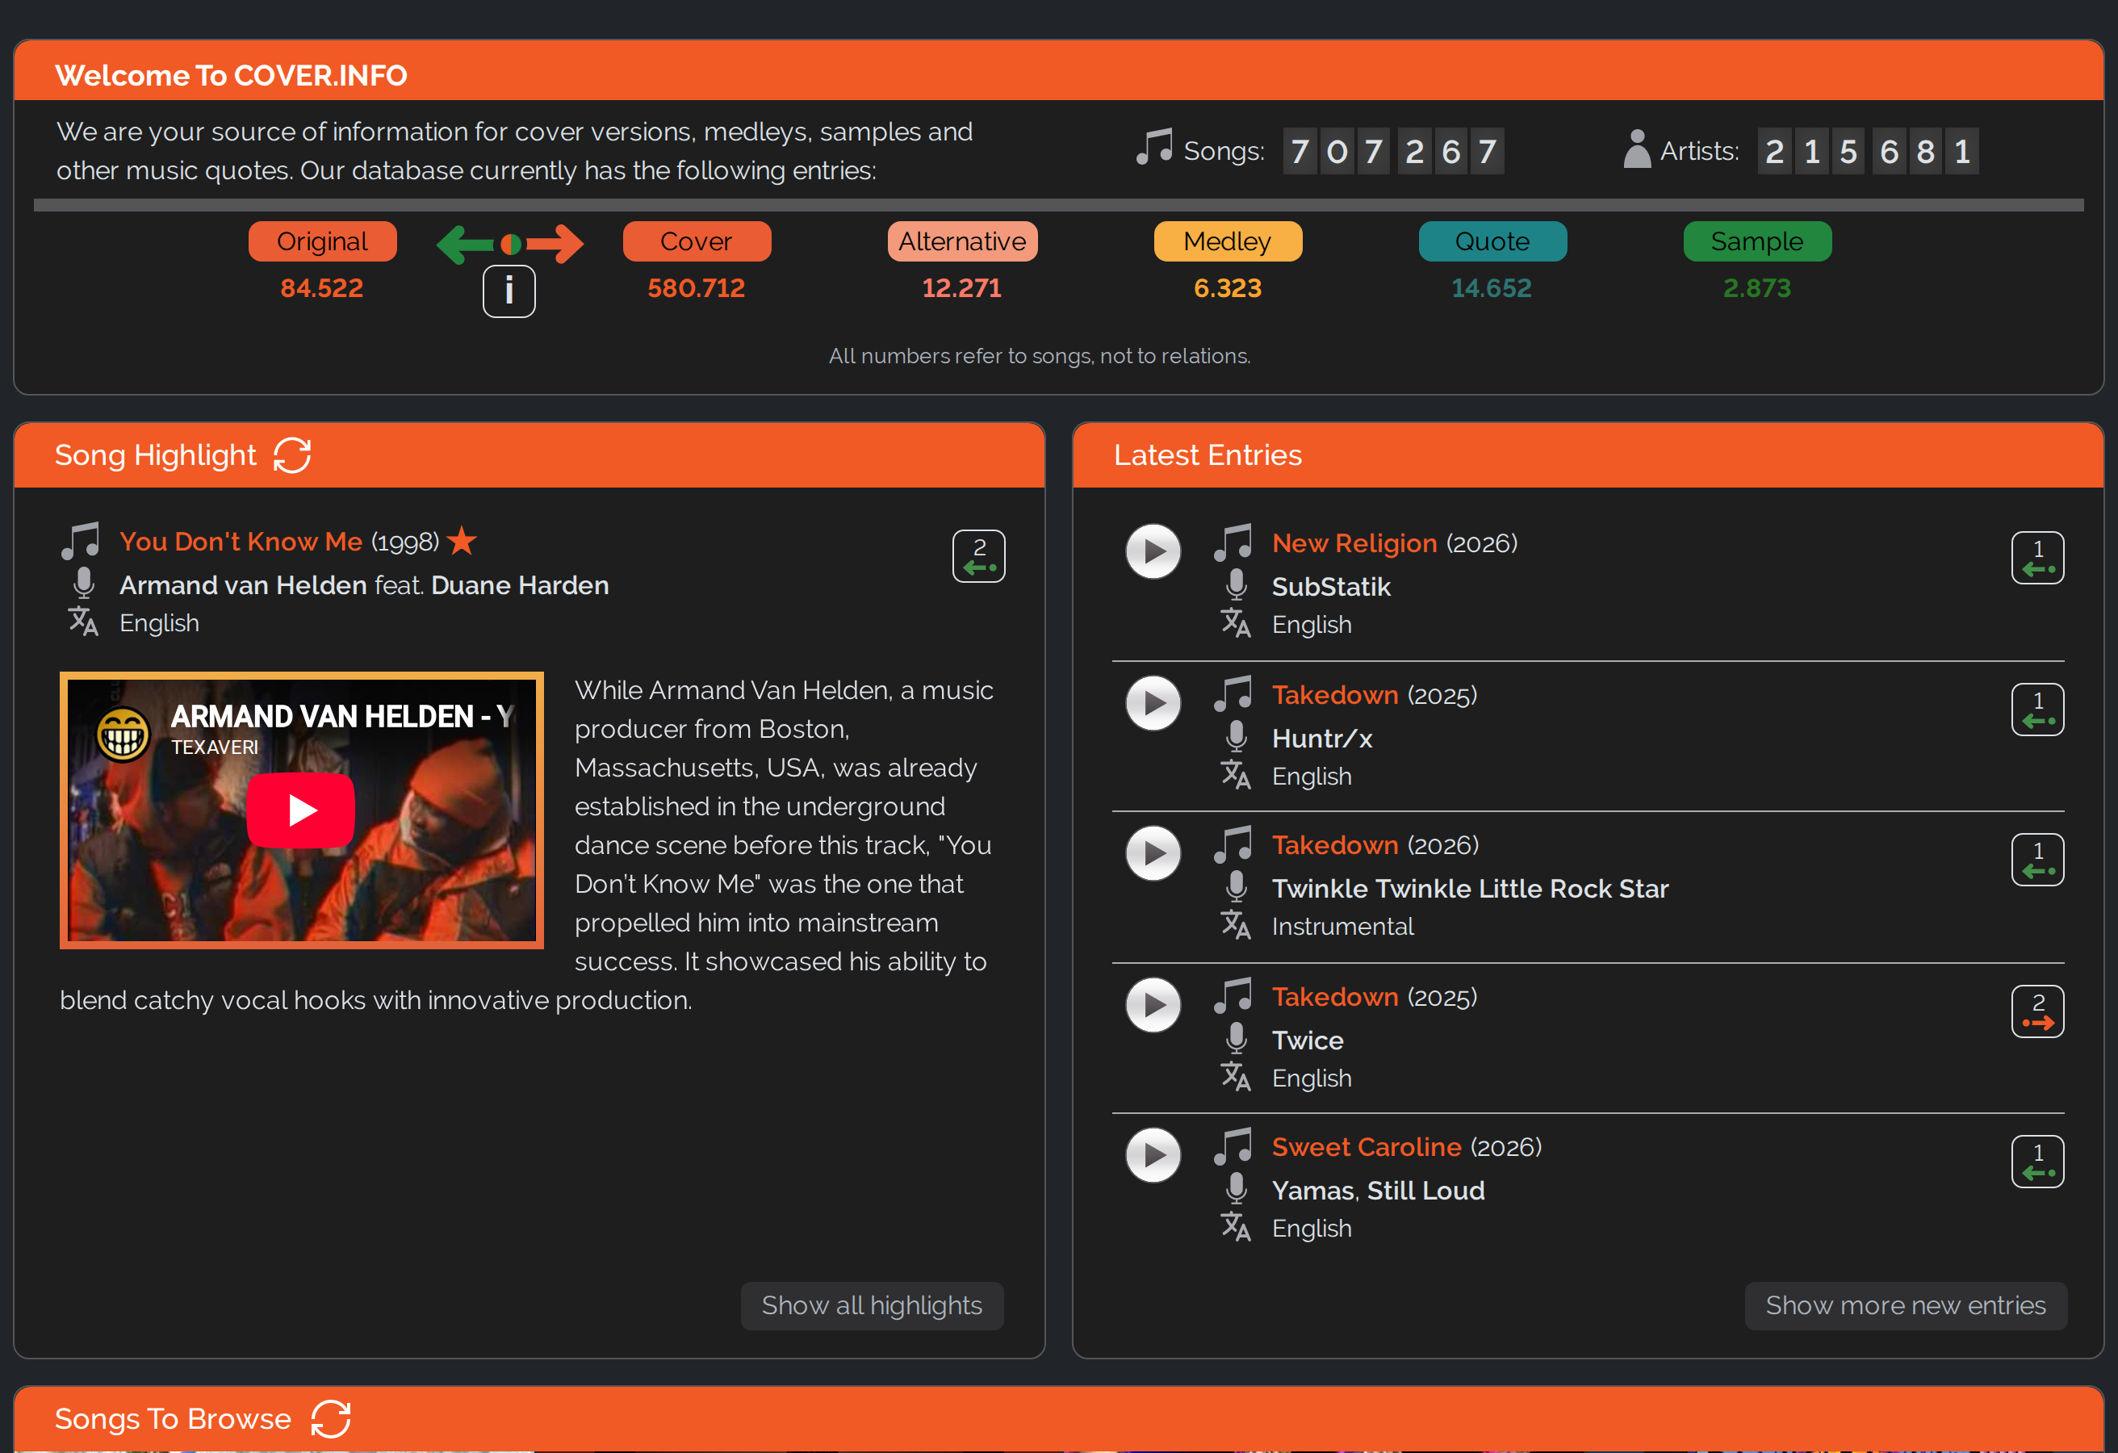Click the Original count 84.522
This screenshot has height=1453, width=2118.
pyautogui.click(x=322, y=288)
